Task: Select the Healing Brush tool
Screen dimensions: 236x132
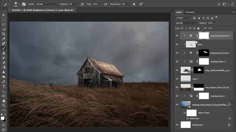Action: [4, 44]
